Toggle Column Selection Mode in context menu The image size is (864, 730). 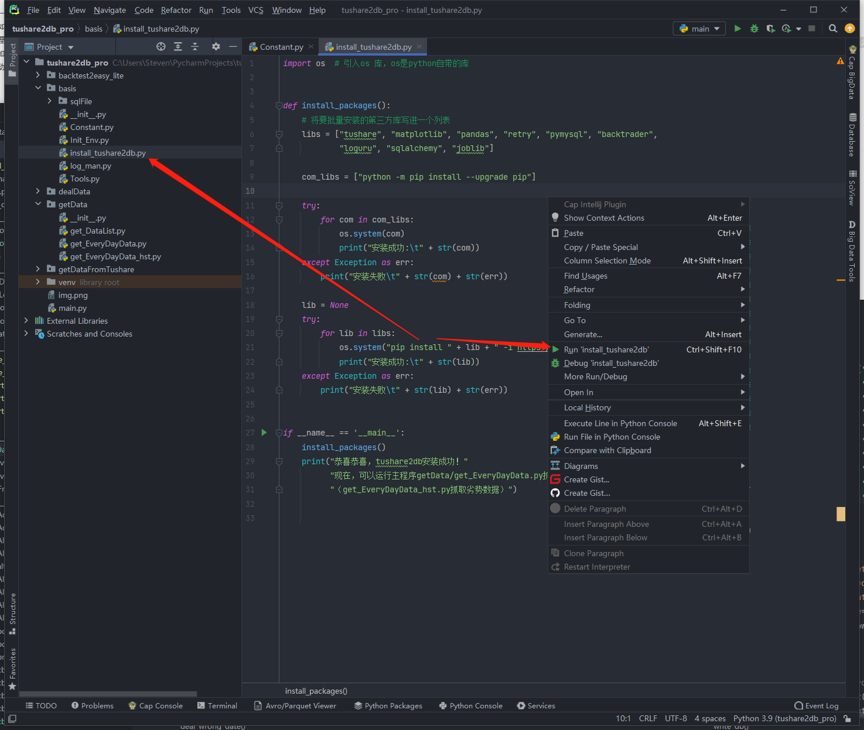click(607, 261)
